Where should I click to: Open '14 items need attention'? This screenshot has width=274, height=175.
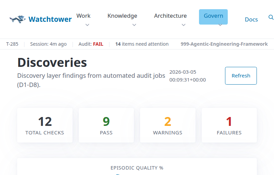(x=142, y=44)
